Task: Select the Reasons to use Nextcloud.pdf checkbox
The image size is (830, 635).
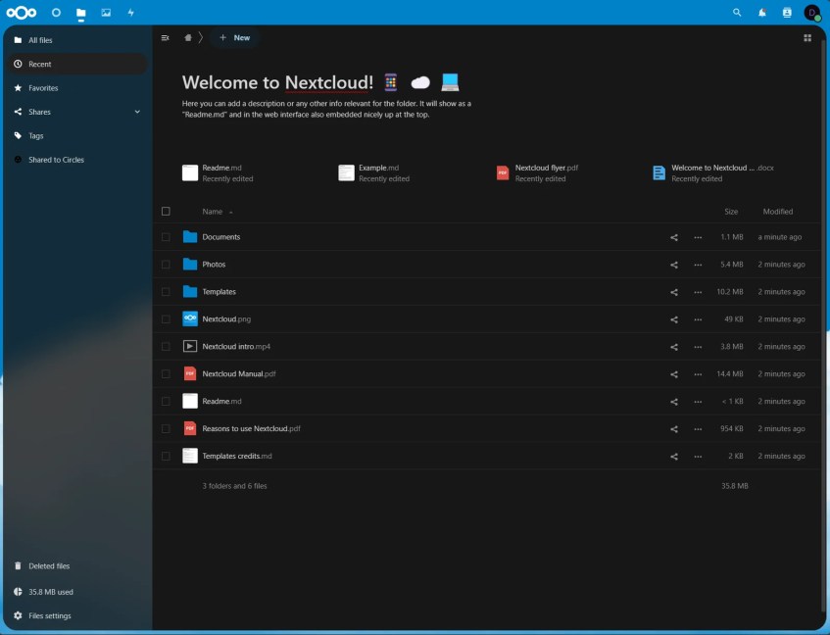Action: point(166,428)
